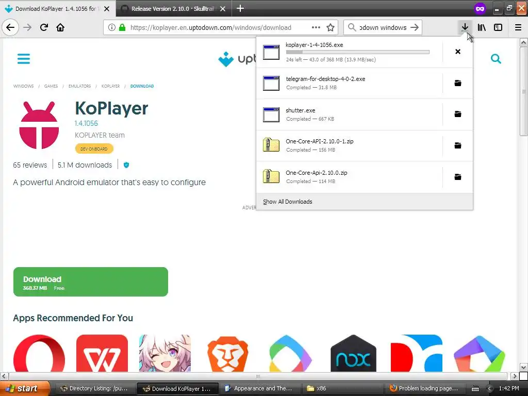Open folder containing One-Core-API-2.10.0-1.zip
The height and width of the screenshot is (396, 528).
click(x=458, y=145)
